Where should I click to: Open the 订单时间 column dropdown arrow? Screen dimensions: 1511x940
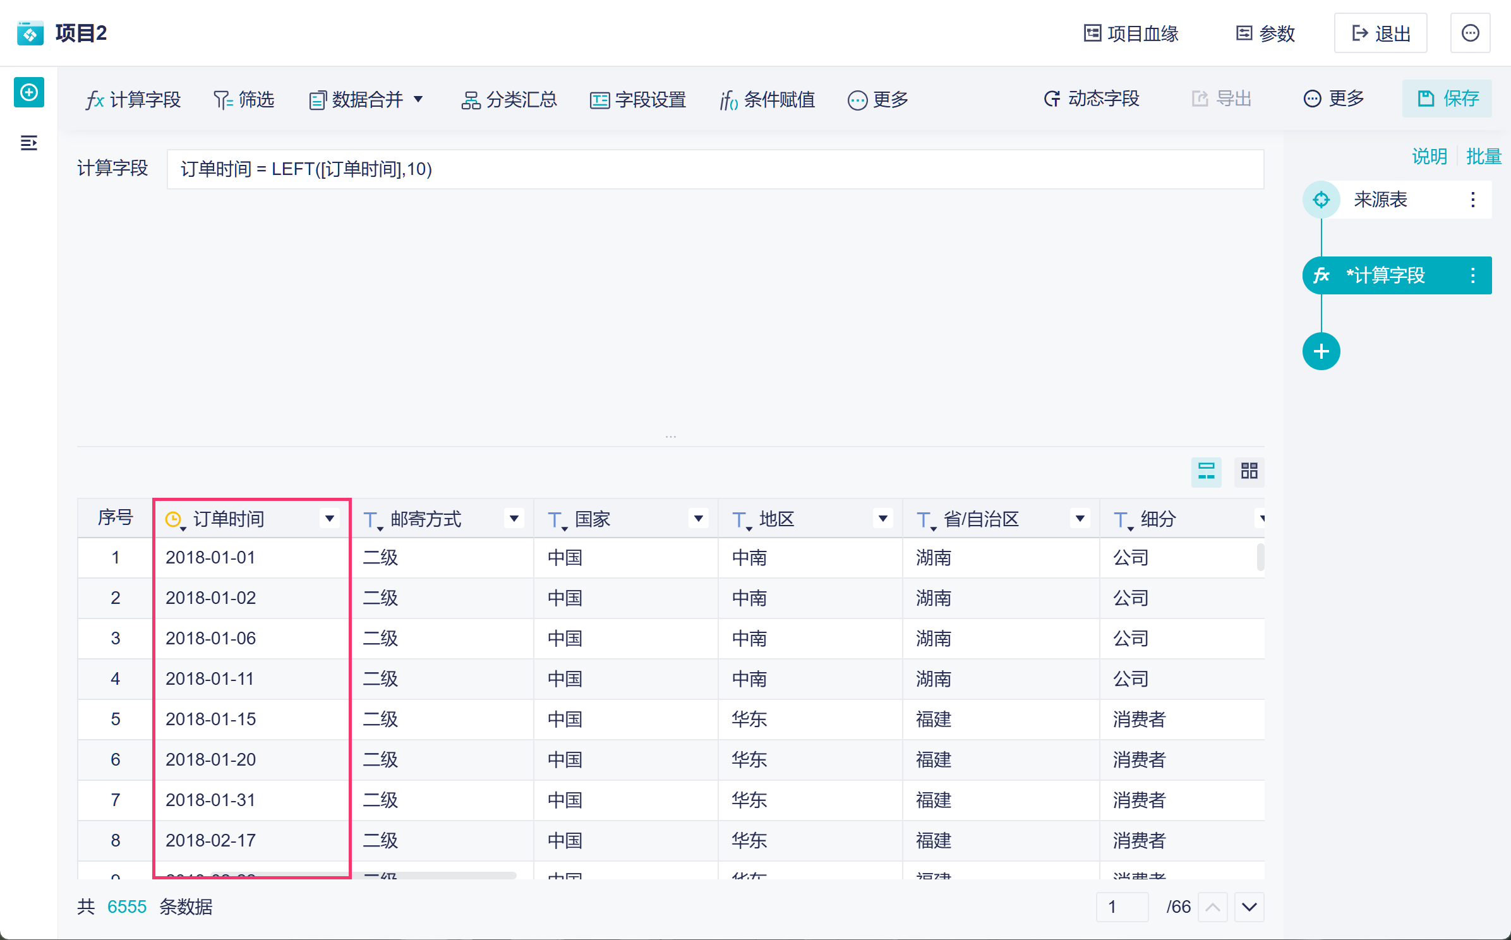point(329,519)
